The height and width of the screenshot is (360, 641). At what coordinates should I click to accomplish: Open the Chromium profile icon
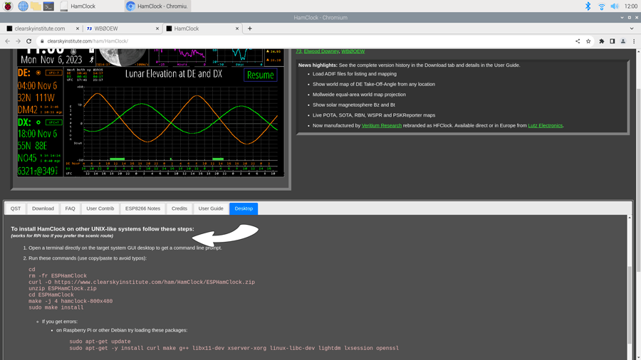point(623,41)
